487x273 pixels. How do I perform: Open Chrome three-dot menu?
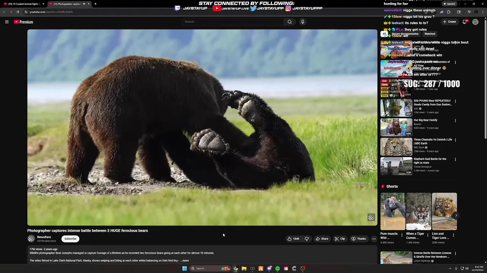tap(483, 12)
